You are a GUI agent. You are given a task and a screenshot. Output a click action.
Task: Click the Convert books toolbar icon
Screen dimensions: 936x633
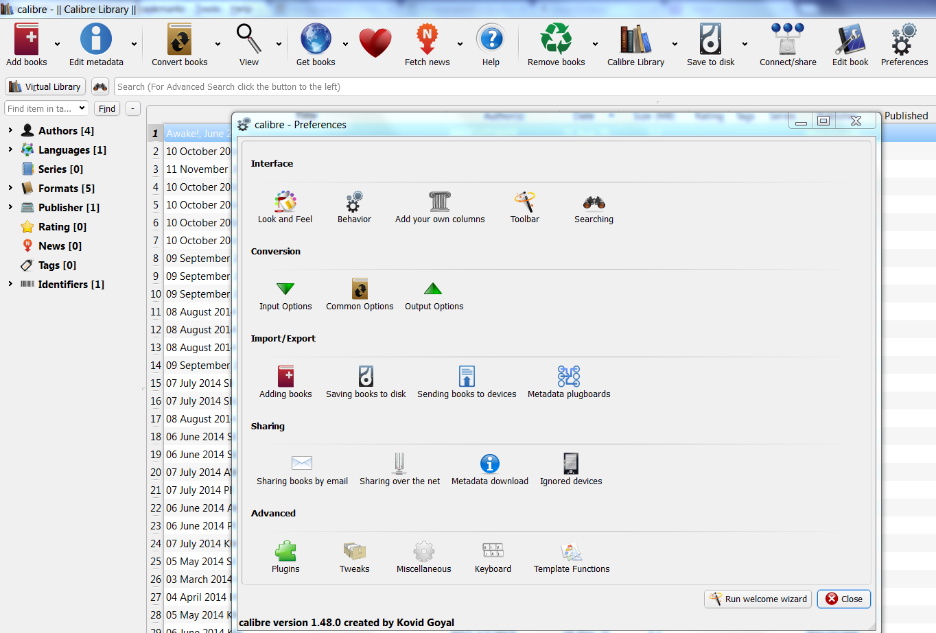coord(180,45)
